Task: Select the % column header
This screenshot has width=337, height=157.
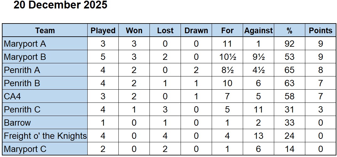Action: pos(289,30)
